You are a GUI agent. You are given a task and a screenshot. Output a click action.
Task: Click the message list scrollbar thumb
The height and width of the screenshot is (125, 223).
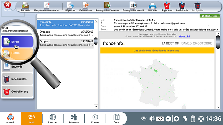click(96, 41)
